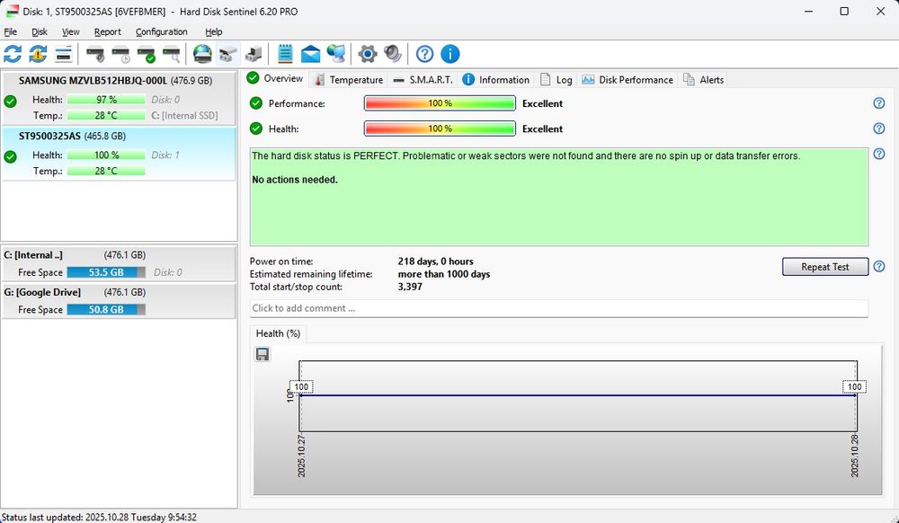Click the disk icon with clock badge

pos(121,55)
